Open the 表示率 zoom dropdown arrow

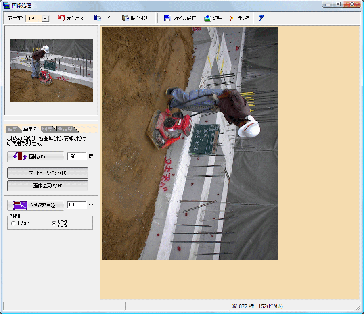(x=45, y=19)
